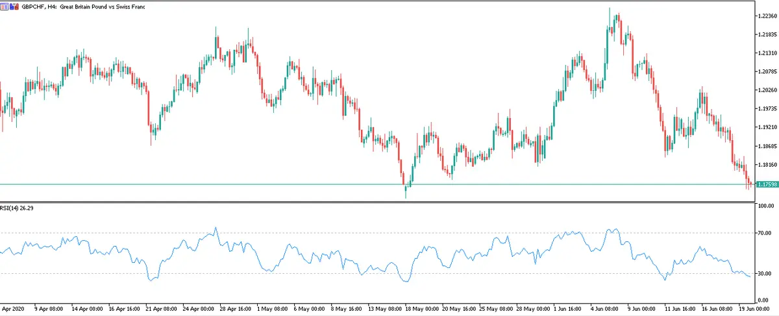The image size is (779, 316).
Task: Click the highlighted 1.17598 price tag
Action: point(767,185)
